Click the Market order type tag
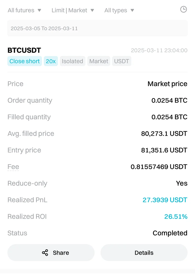Screen dimensions: 195x275 (99, 61)
